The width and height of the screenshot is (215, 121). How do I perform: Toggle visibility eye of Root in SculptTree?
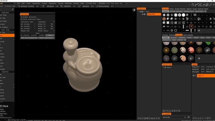pos(140,12)
